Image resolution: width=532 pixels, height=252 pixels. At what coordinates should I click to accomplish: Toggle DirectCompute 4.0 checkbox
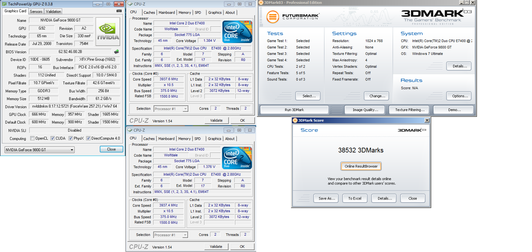point(88,138)
